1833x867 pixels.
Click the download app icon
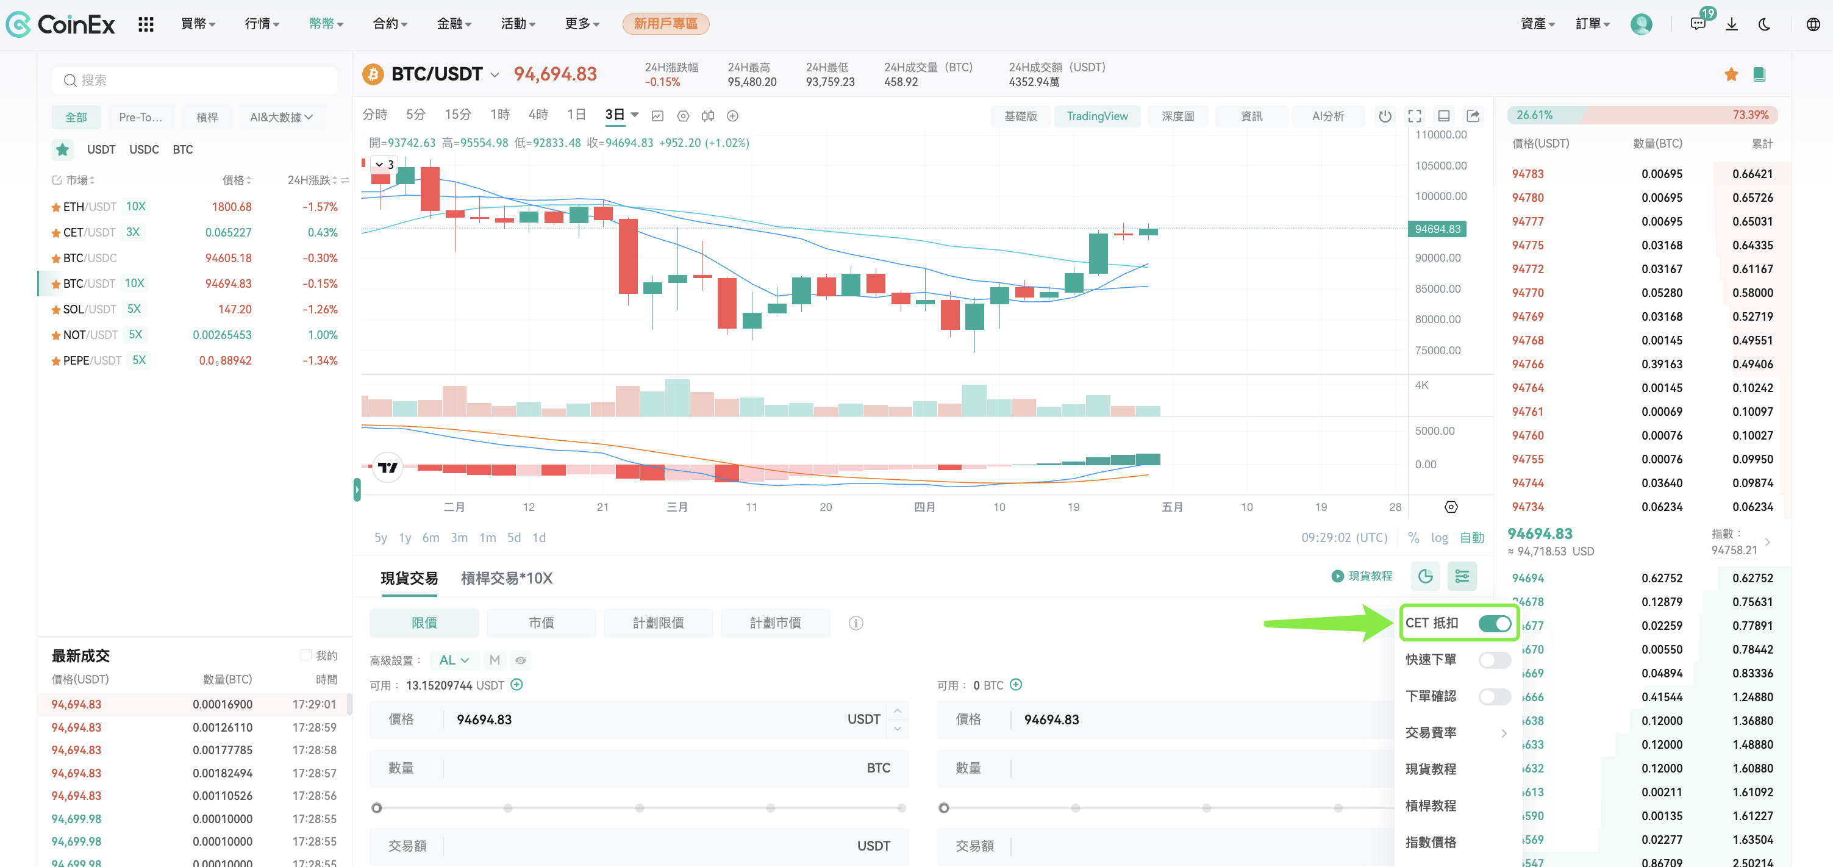tap(1732, 24)
